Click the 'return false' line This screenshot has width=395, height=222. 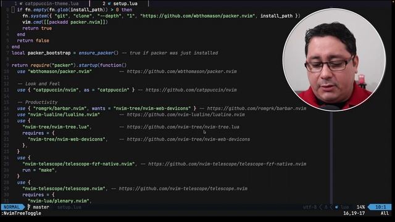click(33, 41)
